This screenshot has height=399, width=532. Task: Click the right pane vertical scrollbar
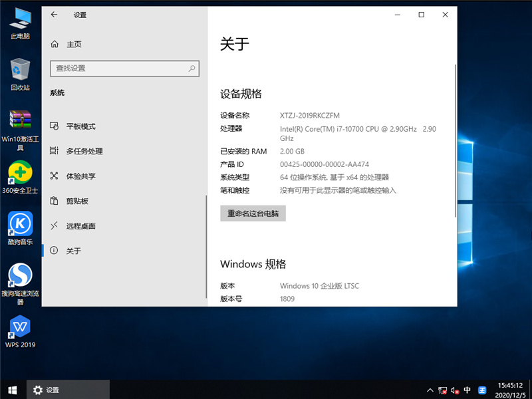[456, 141]
